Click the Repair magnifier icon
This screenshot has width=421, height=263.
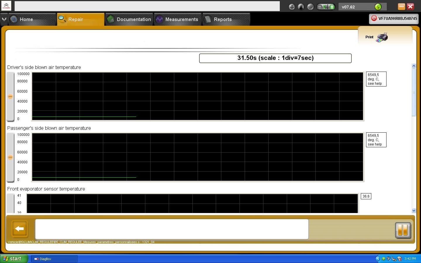pos(62,19)
